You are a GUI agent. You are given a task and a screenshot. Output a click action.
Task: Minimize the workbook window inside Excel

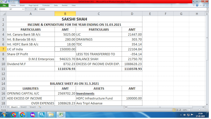[x=200, y=5]
